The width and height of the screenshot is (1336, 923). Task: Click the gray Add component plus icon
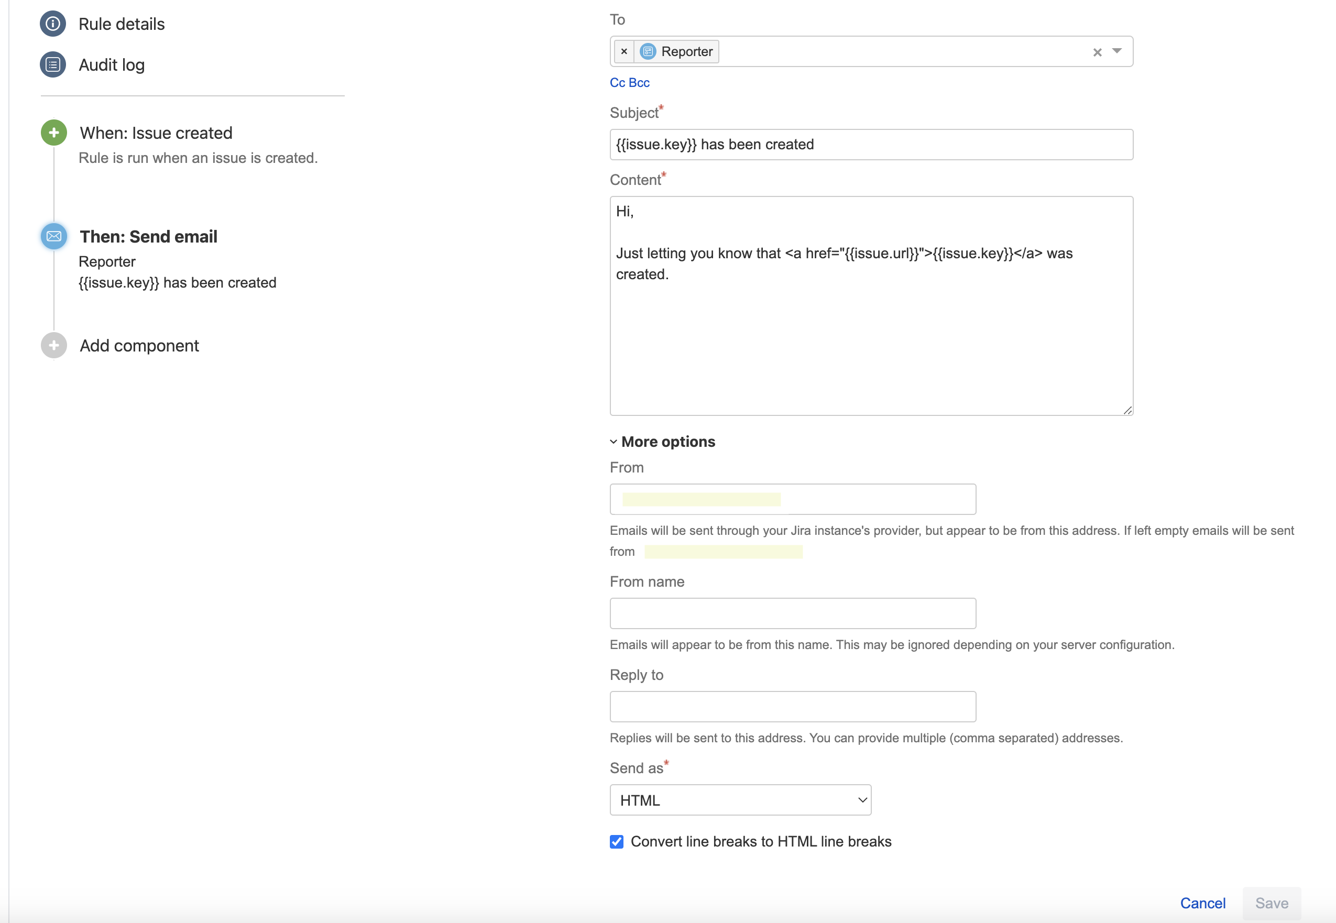point(54,345)
